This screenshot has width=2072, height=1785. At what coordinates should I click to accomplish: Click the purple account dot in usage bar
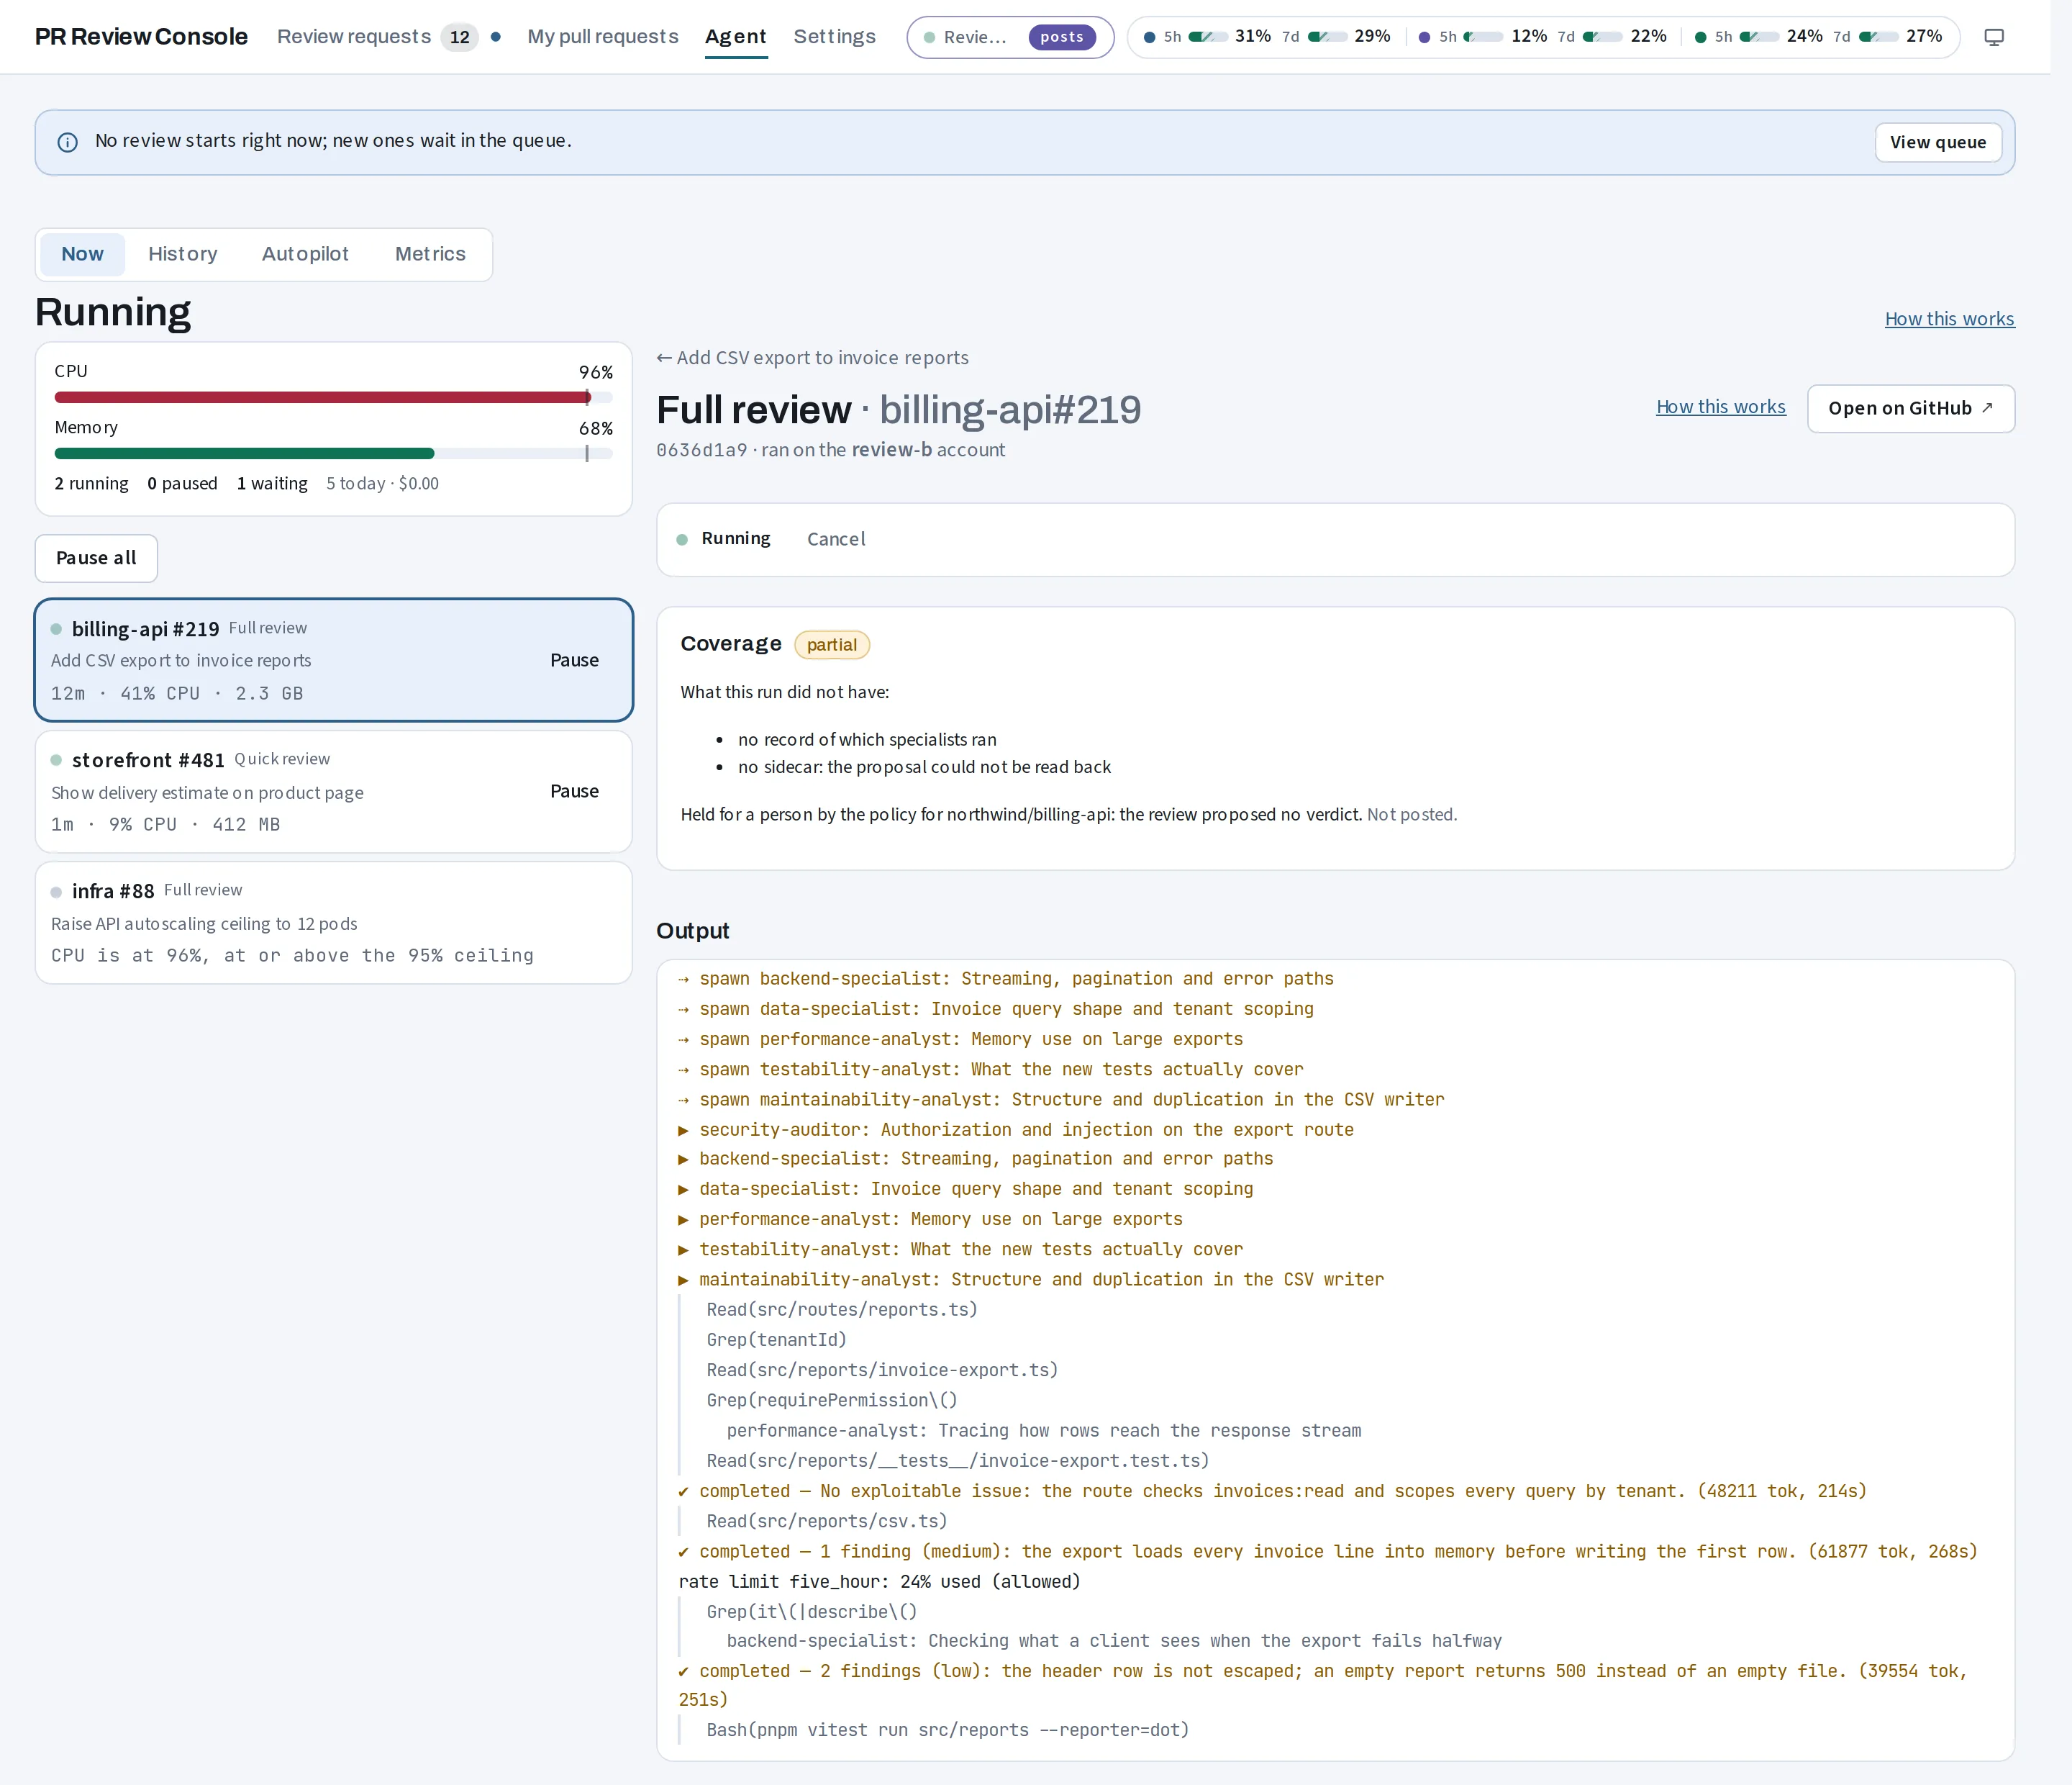point(1424,37)
